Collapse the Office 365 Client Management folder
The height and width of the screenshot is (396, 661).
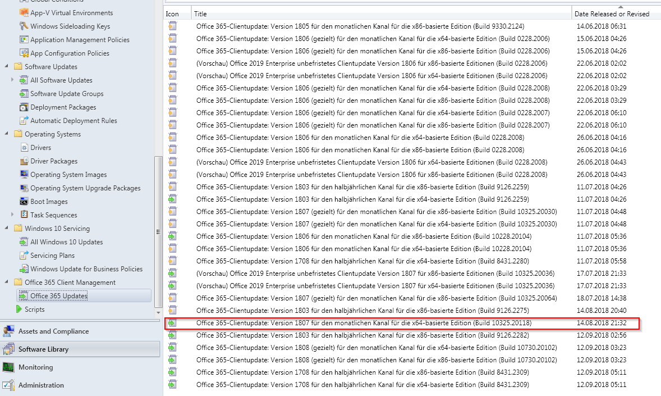[6, 282]
